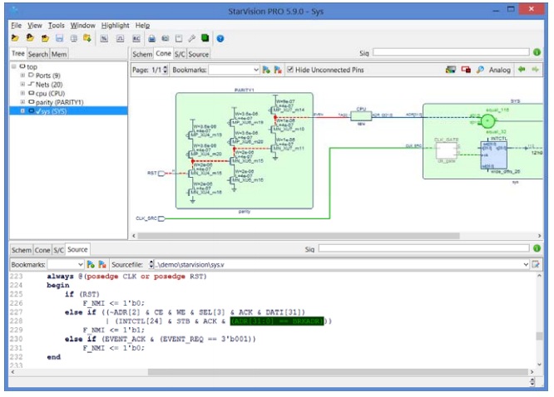Click delete bookmark icon in Source toolbar

click(x=102, y=264)
